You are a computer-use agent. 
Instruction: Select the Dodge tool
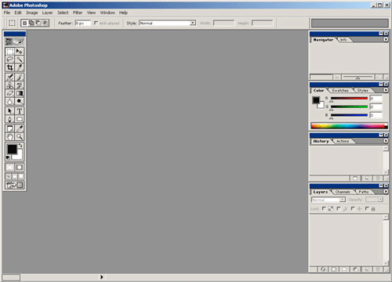pyautogui.click(x=20, y=101)
